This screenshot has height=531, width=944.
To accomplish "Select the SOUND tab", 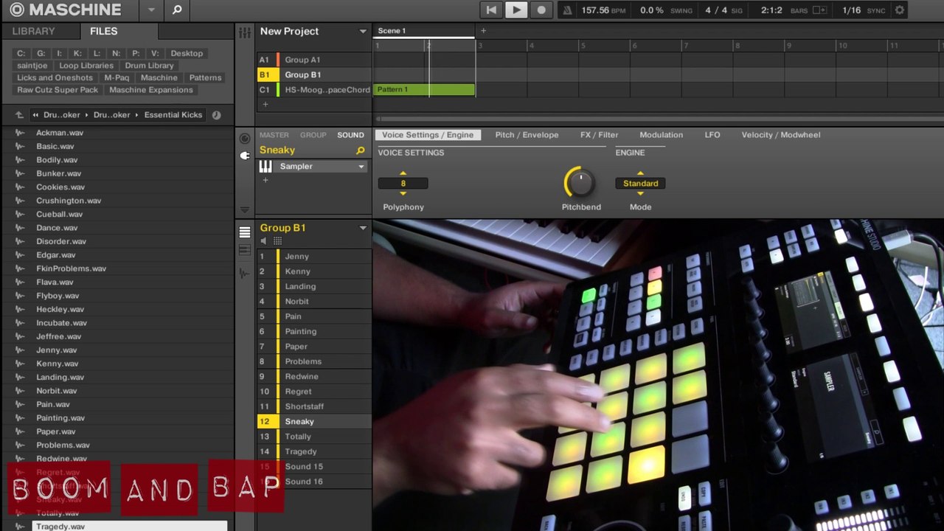I will coord(350,135).
